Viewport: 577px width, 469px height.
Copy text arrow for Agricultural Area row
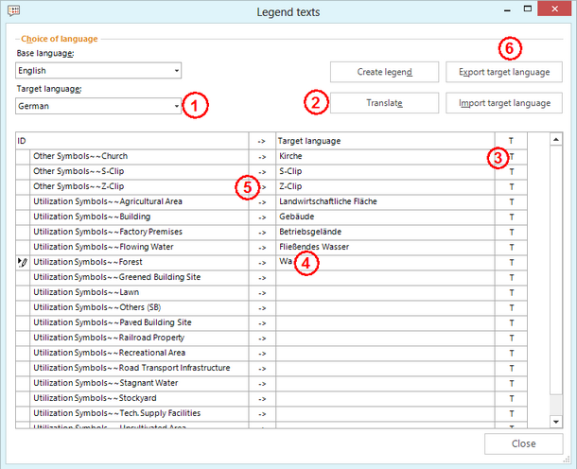(x=262, y=202)
